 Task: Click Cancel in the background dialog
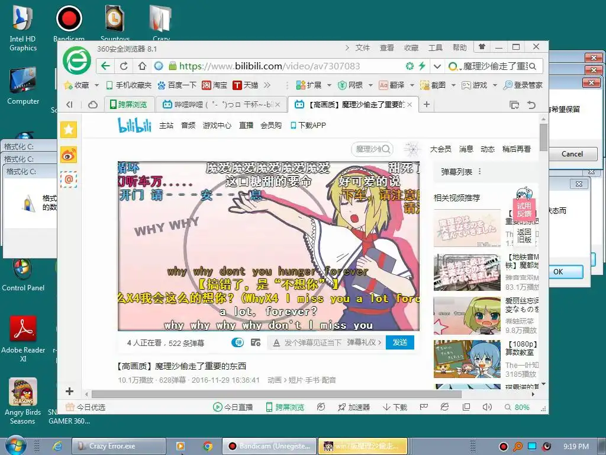(572, 154)
